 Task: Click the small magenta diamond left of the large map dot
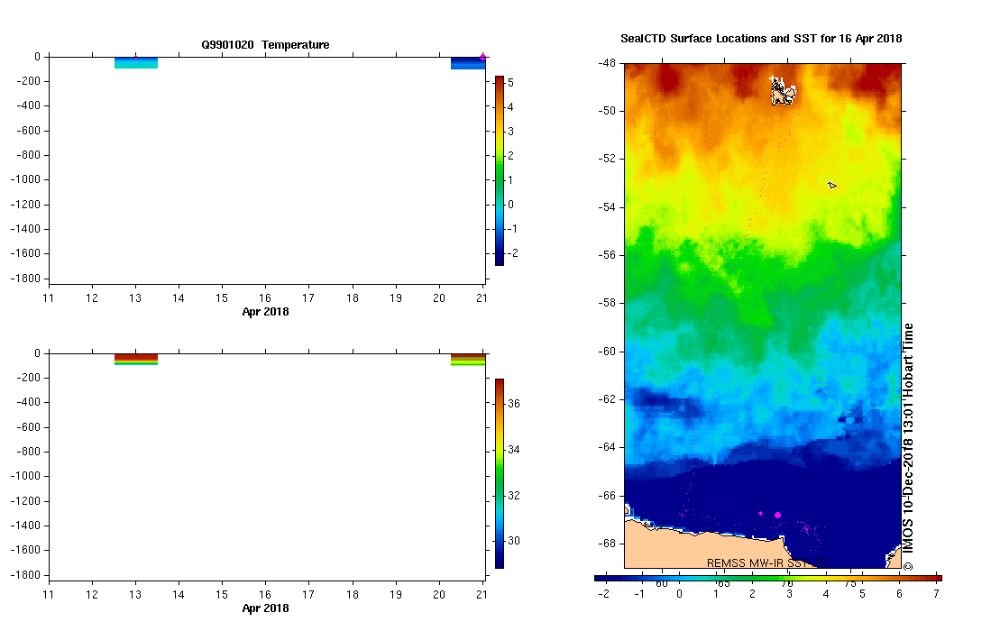(761, 514)
